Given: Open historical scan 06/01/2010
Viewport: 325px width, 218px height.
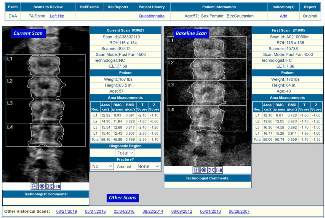Looking at the screenshot, I should click(210, 212).
